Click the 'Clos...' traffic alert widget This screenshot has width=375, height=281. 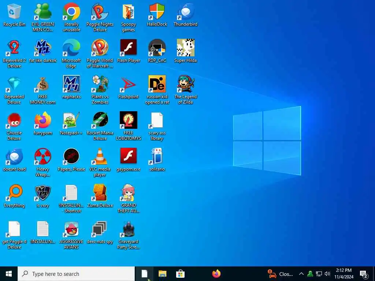click(280, 274)
